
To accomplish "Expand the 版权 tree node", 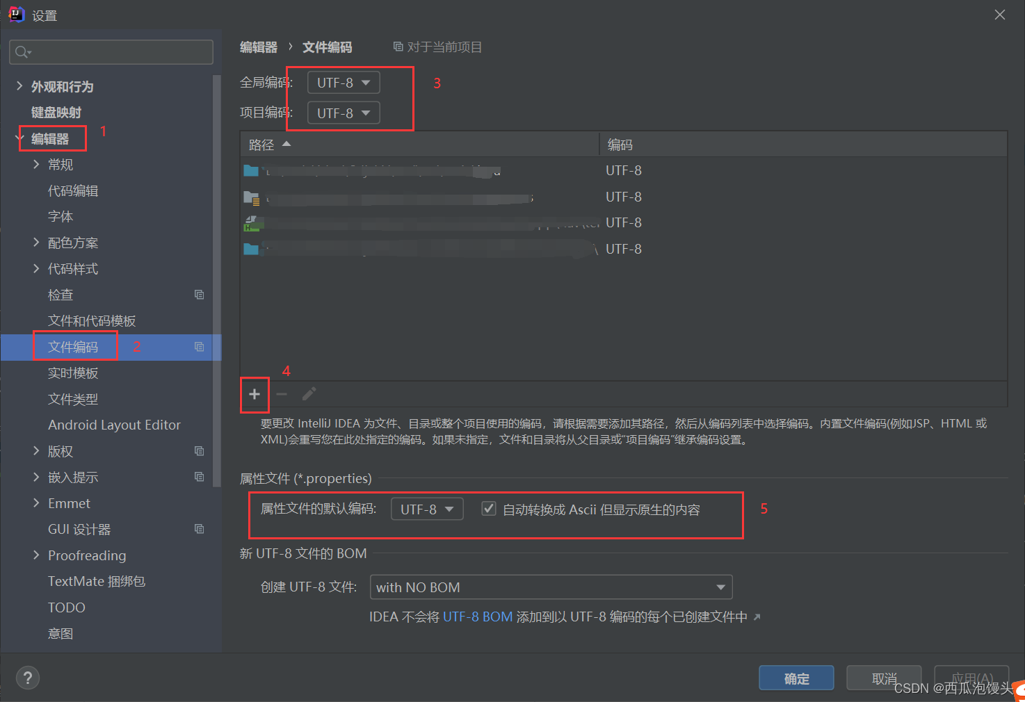I will point(36,451).
